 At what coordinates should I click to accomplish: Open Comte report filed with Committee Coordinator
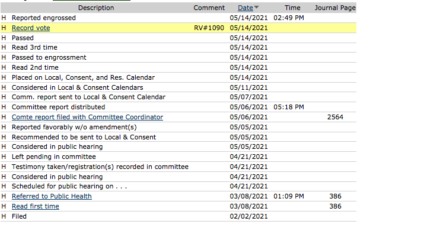pos(87,117)
